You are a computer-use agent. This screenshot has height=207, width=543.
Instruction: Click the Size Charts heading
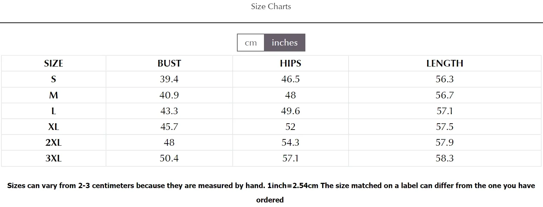pos(271,6)
